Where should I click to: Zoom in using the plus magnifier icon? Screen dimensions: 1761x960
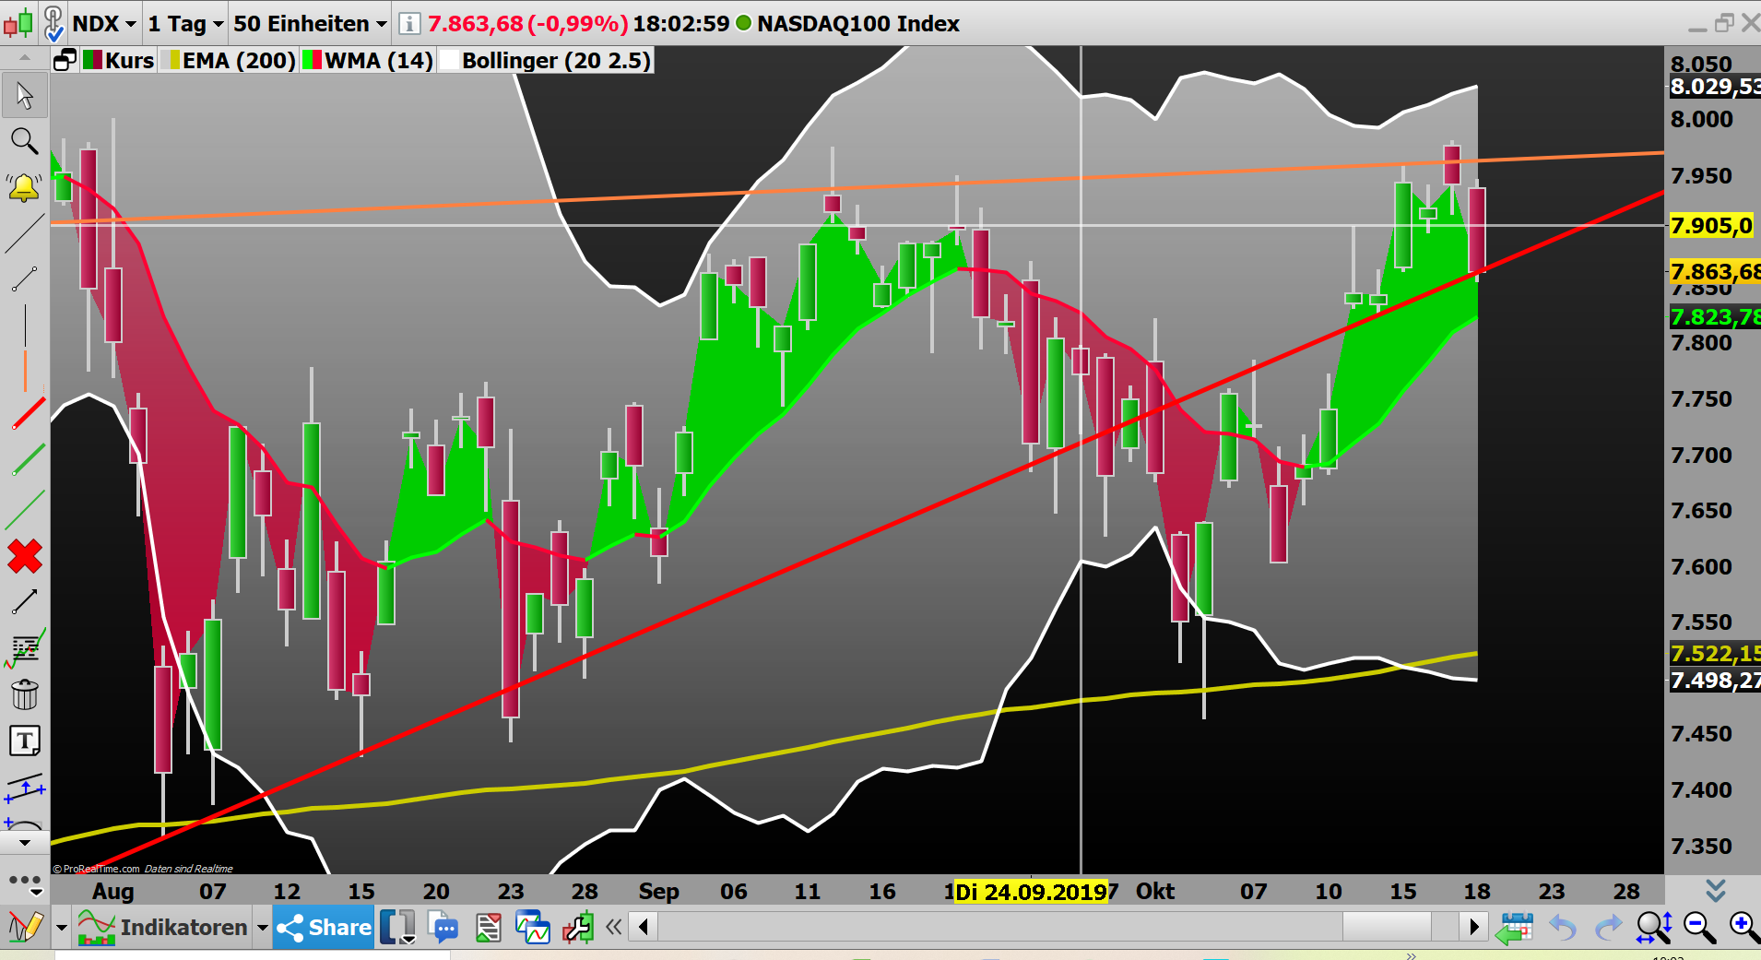1742,928
